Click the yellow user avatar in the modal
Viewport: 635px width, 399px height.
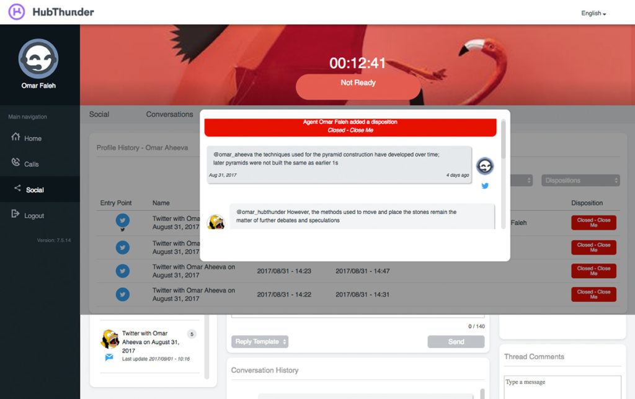click(x=216, y=222)
